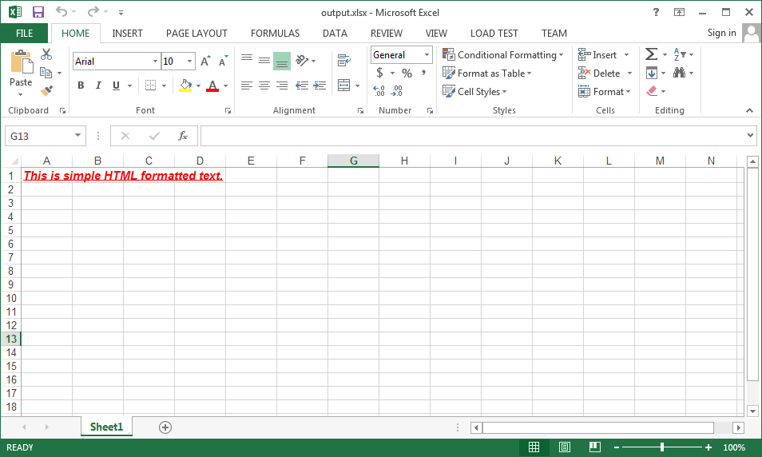This screenshot has width=762, height=457.
Task: Collapse the ribbon with the caret
Action: pos(749,110)
